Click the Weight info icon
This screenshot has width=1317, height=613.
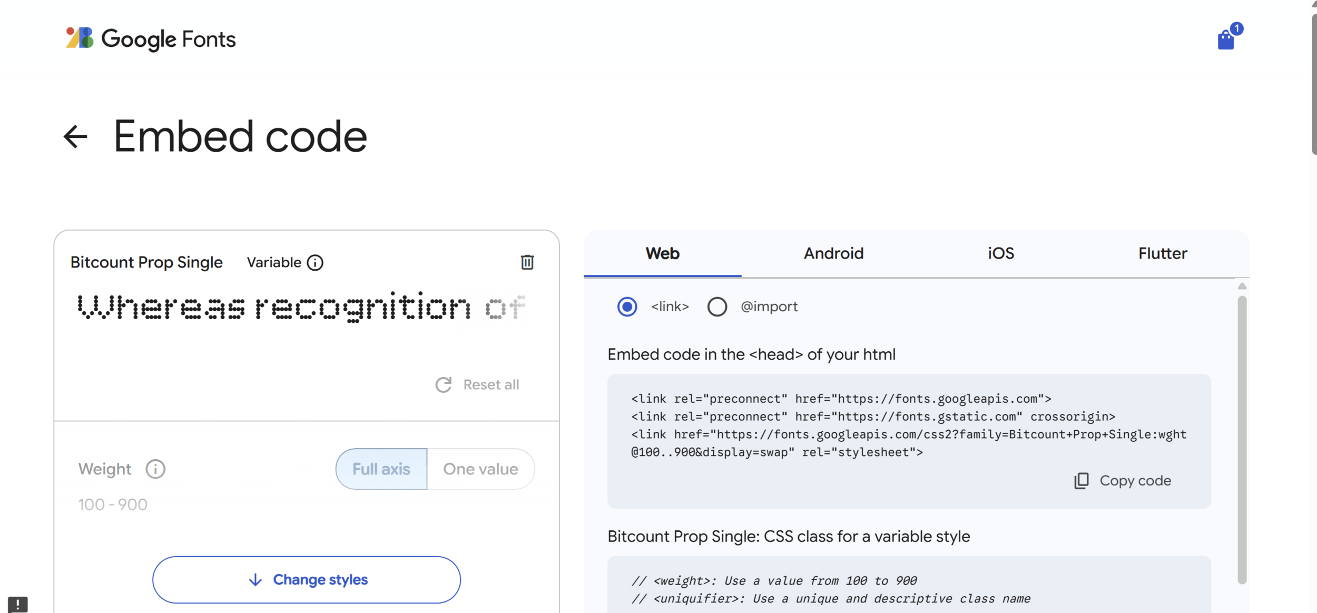(155, 469)
